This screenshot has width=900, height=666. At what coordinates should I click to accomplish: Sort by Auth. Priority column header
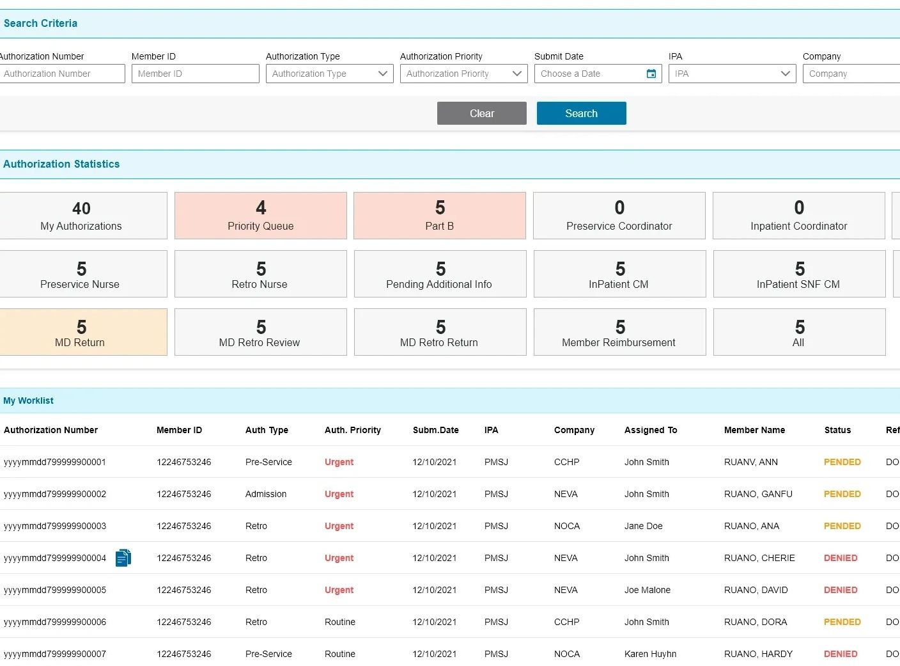(352, 430)
